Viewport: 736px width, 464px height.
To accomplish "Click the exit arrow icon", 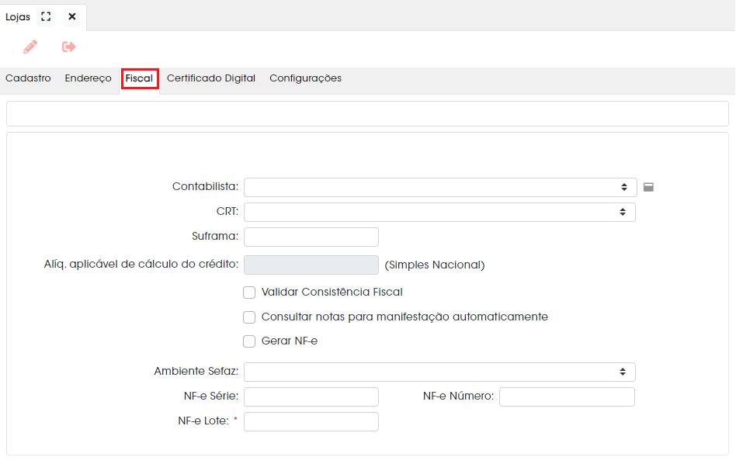I will tap(68, 47).
